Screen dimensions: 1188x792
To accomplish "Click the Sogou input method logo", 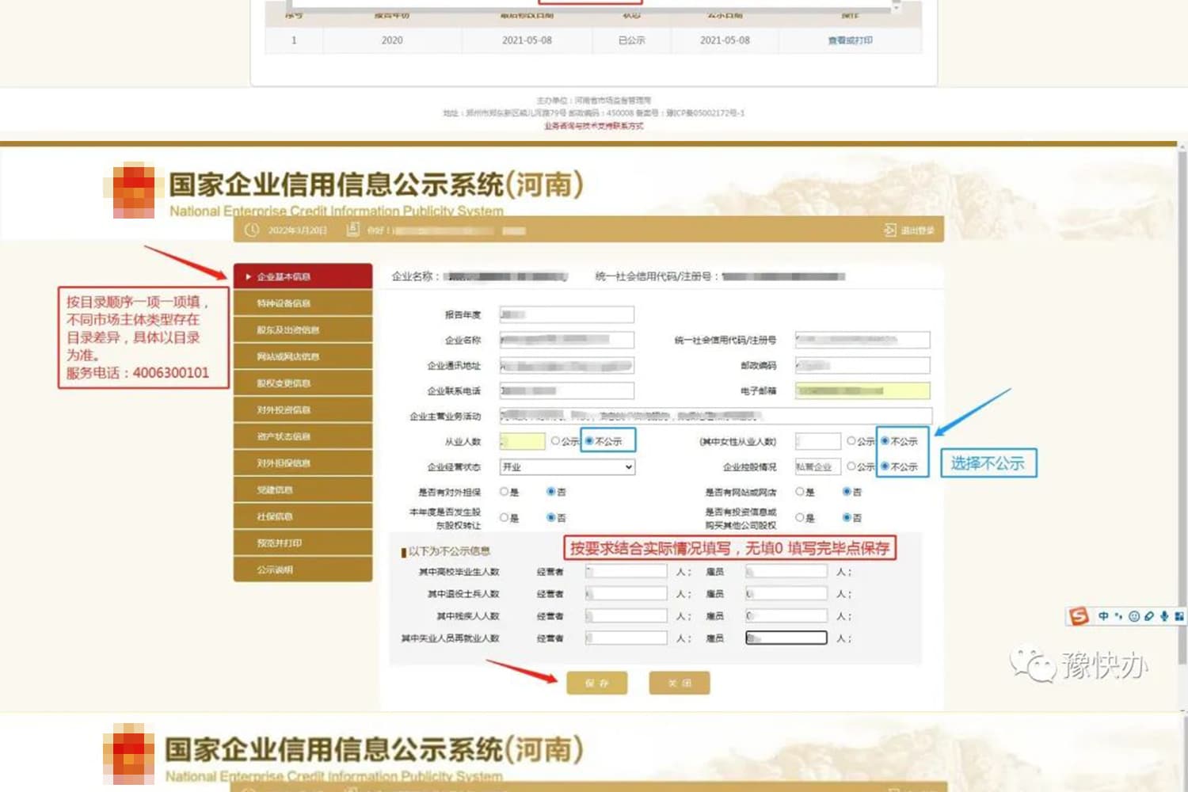I will point(1079,616).
